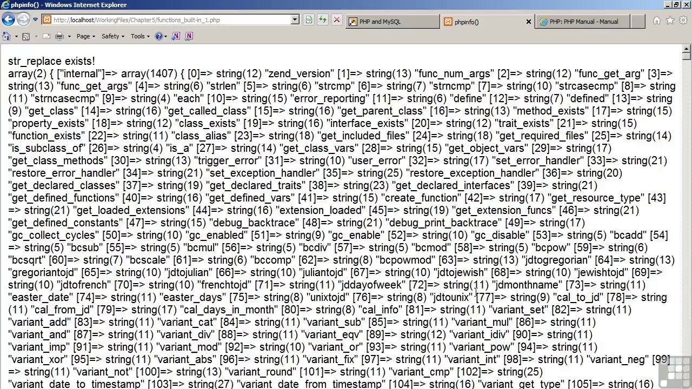Switch to PHP Manual tab

[583, 22]
